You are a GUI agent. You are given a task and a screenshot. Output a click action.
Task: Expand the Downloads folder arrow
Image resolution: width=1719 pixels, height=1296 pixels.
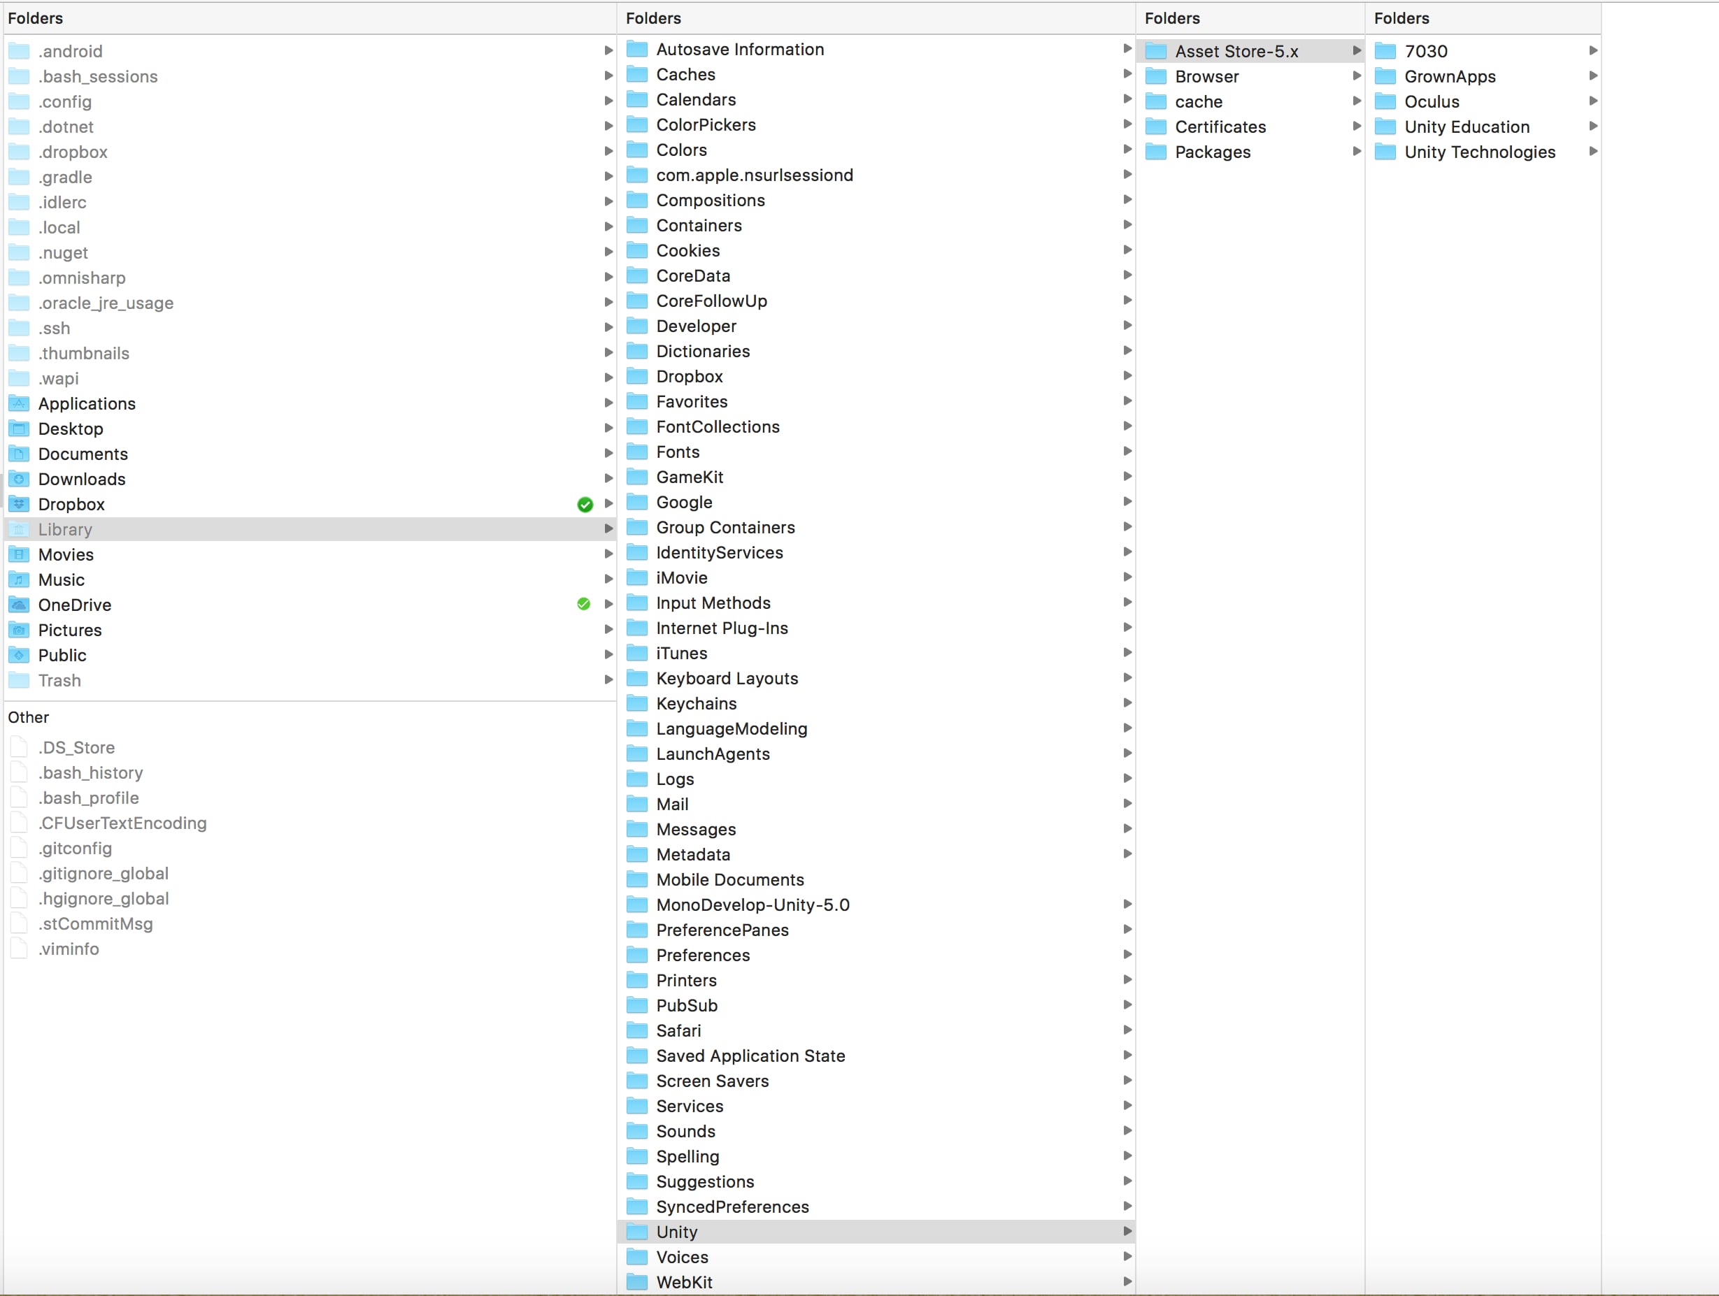[x=608, y=479]
